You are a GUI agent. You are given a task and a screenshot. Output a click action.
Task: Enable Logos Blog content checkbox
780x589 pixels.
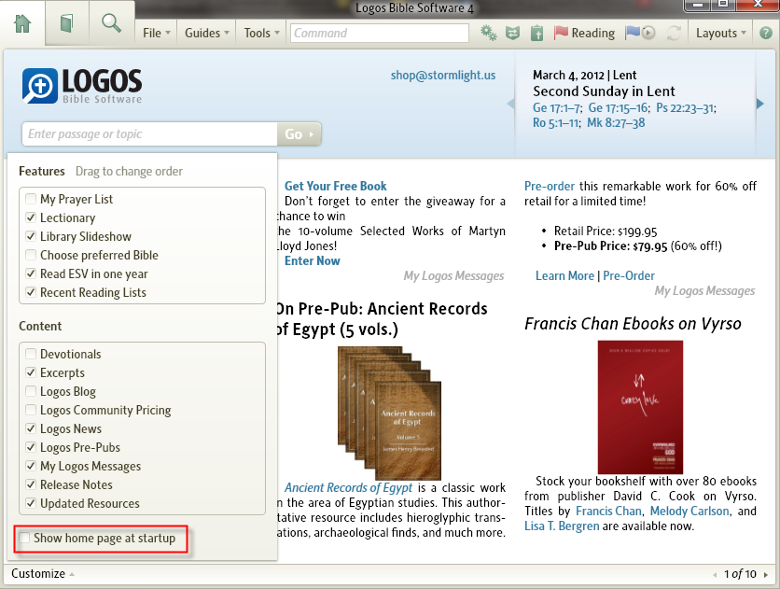click(31, 391)
